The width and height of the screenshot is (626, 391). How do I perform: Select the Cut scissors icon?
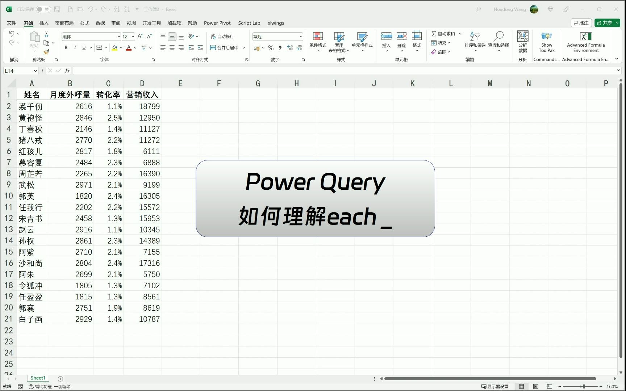[46, 34]
